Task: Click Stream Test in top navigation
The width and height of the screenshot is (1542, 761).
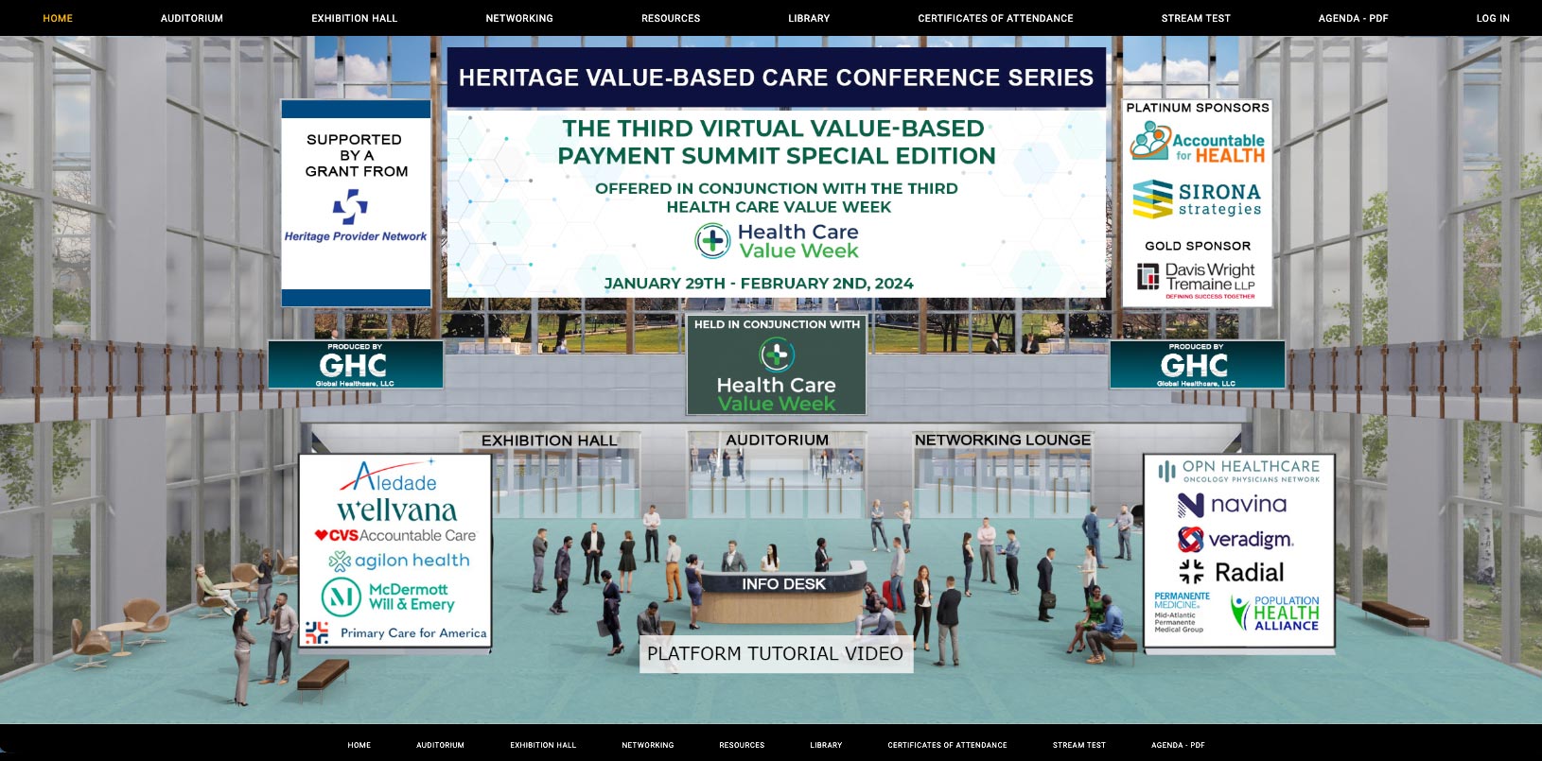Action: 1196,18
